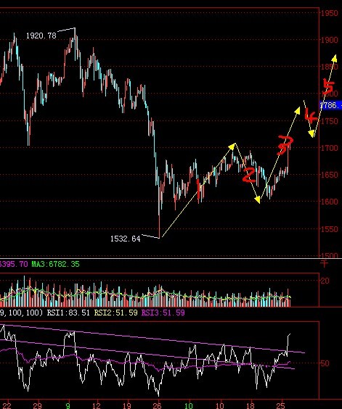Select the blue current price tag 1786
This screenshot has height=409, width=342.
pos(331,105)
